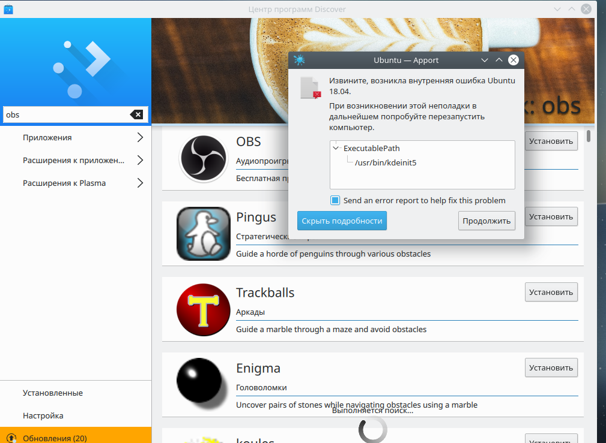Install OBS with Установить button
The height and width of the screenshot is (443, 606).
coord(551,141)
